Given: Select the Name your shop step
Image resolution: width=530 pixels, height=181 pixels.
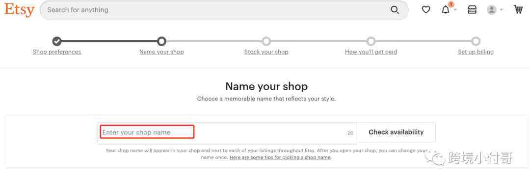Looking at the screenshot, I should tap(161, 52).
